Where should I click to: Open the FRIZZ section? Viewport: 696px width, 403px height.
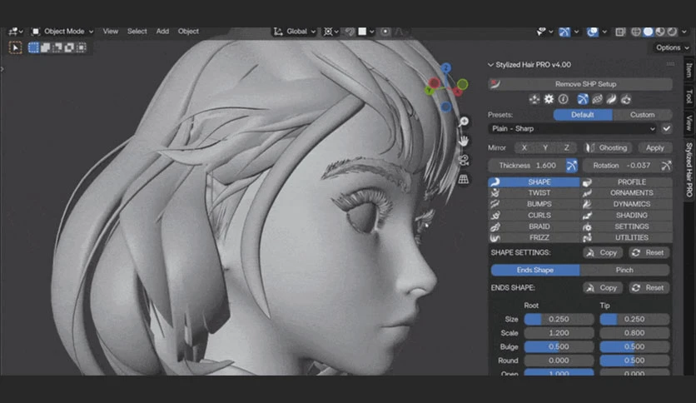(534, 237)
